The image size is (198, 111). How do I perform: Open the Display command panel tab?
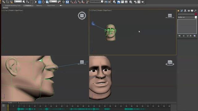pos(192,11)
